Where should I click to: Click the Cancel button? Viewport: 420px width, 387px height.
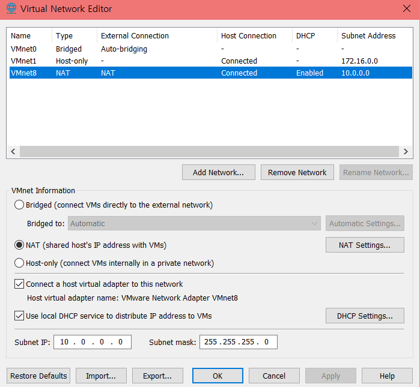pyautogui.click(x=274, y=376)
